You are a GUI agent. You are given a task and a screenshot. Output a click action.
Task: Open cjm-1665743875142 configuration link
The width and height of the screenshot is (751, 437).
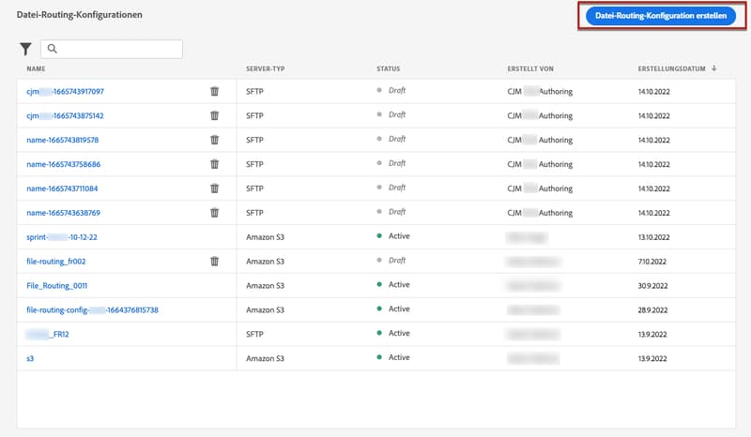tap(65, 116)
